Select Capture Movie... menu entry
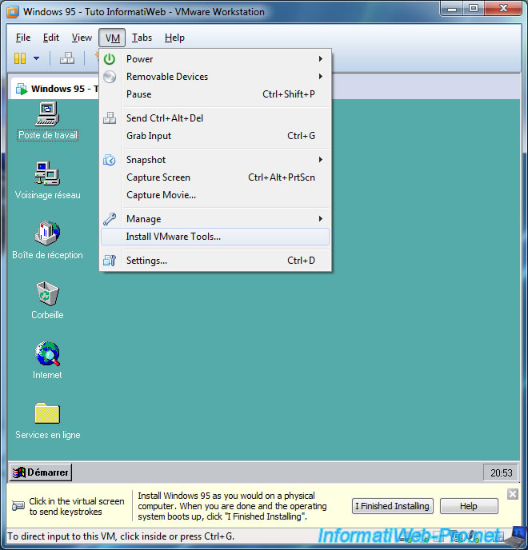This screenshot has height=550, width=528. tap(215, 195)
